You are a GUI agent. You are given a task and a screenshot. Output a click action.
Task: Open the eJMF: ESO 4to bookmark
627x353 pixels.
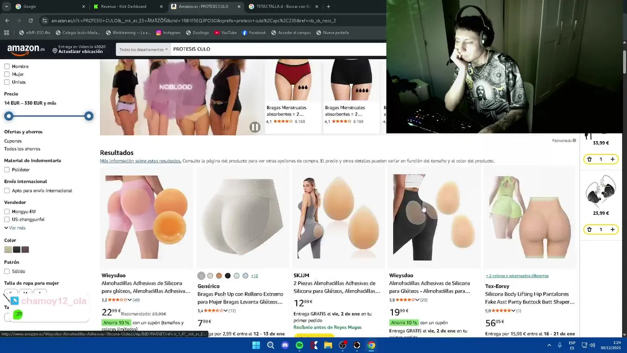pyautogui.click(x=34, y=33)
